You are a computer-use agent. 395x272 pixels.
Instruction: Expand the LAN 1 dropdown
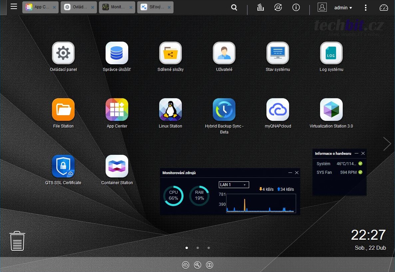pyautogui.click(x=234, y=185)
